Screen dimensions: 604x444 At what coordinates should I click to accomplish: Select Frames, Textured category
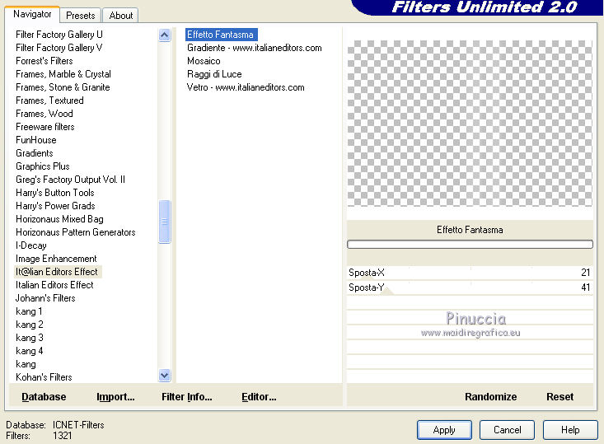(x=49, y=100)
